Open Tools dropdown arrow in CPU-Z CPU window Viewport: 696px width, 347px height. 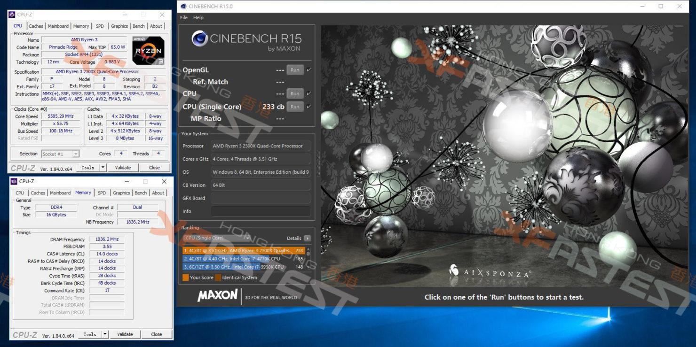pyautogui.click(x=103, y=168)
